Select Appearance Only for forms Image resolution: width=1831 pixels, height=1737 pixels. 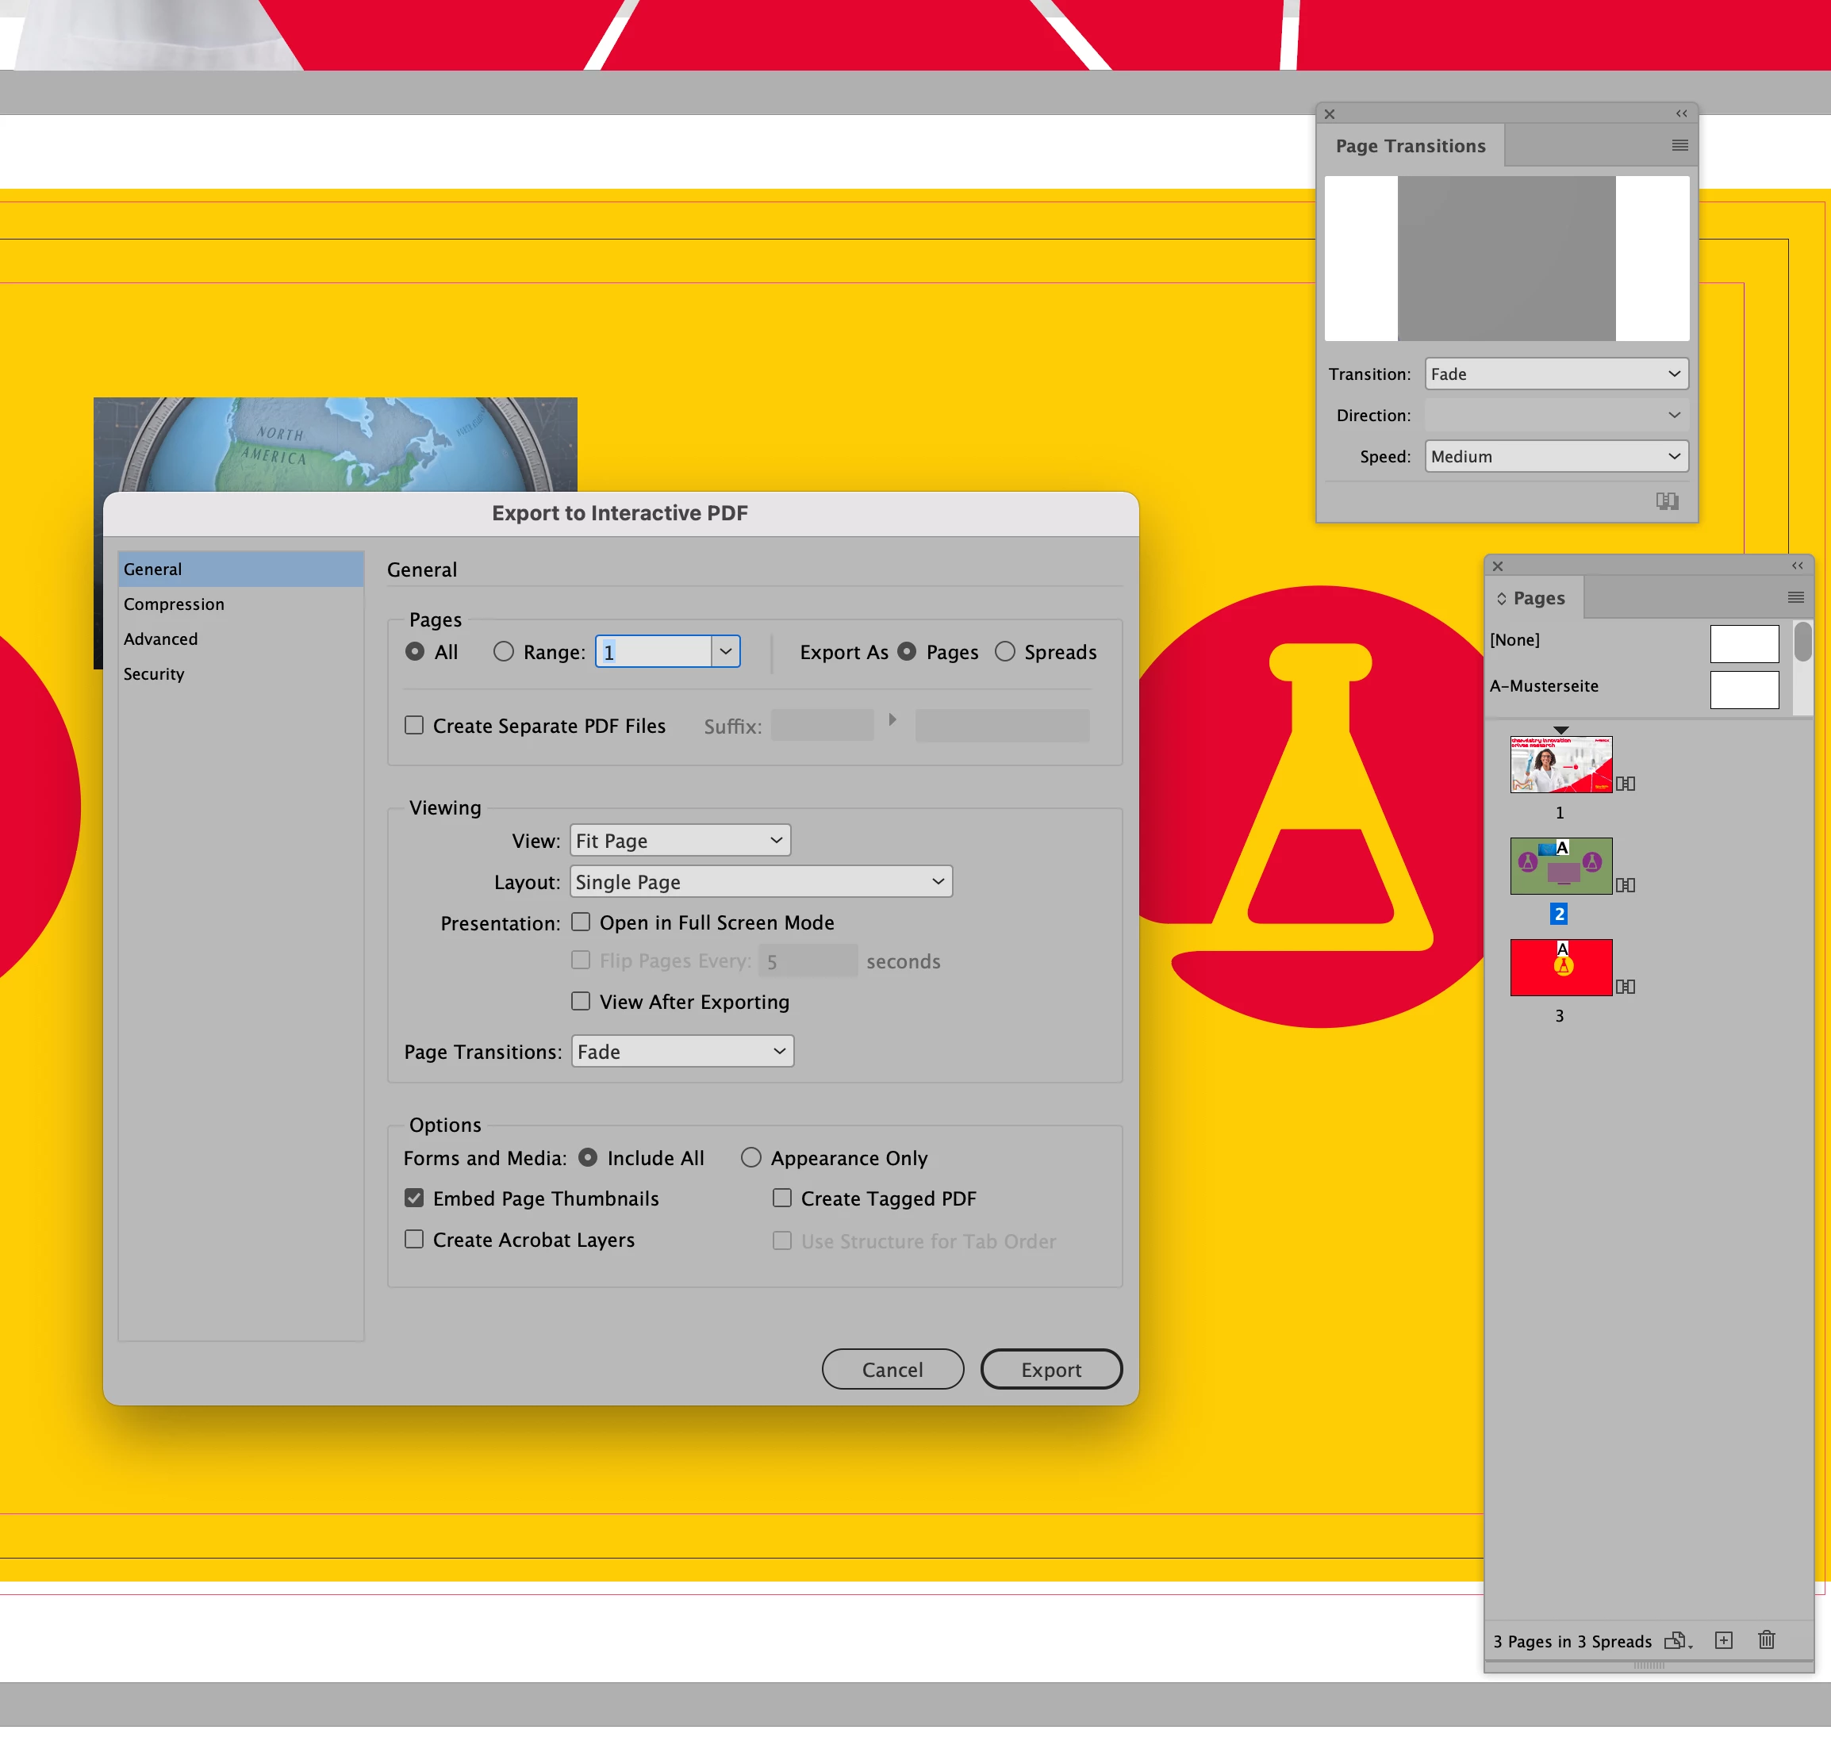pyautogui.click(x=751, y=1158)
